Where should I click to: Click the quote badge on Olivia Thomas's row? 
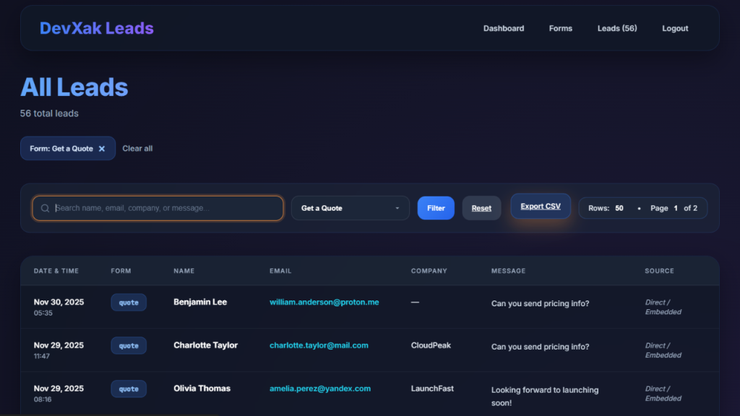(129, 389)
